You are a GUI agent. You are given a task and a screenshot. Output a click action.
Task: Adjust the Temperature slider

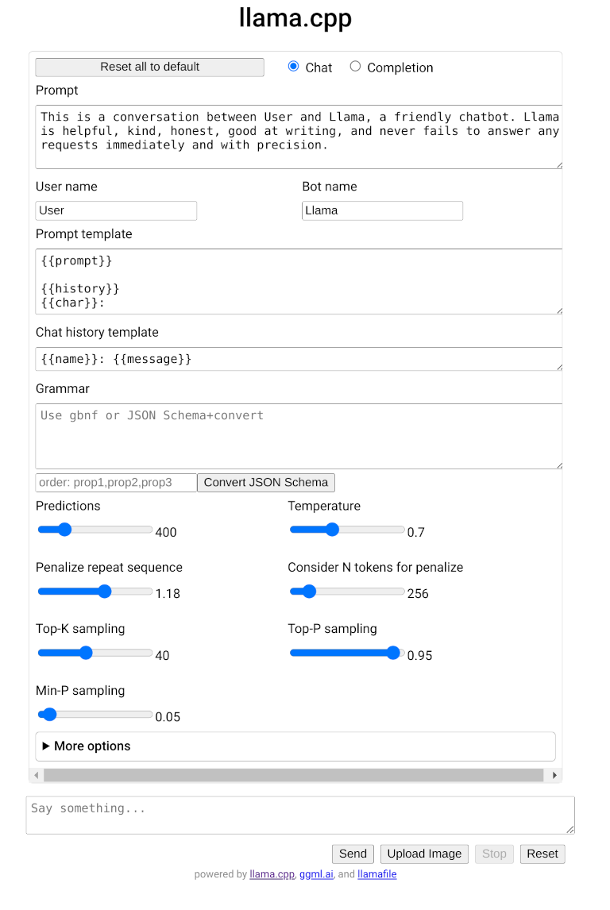pos(347,530)
